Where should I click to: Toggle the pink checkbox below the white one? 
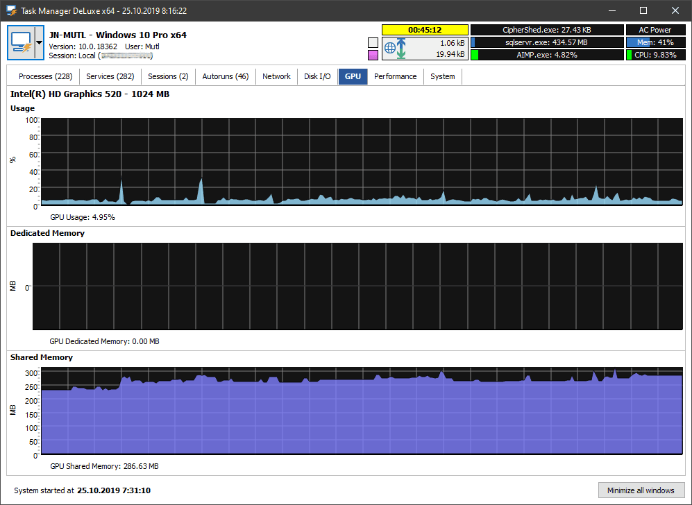coord(372,54)
